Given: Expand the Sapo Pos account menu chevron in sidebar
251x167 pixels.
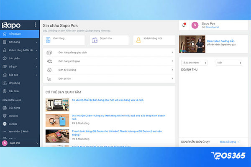Looking at the screenshot, I should click(x=37, y=143).
